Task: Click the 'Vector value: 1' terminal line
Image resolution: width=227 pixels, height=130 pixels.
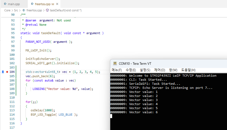Action: pyautogui.click(x=134, y=92)
